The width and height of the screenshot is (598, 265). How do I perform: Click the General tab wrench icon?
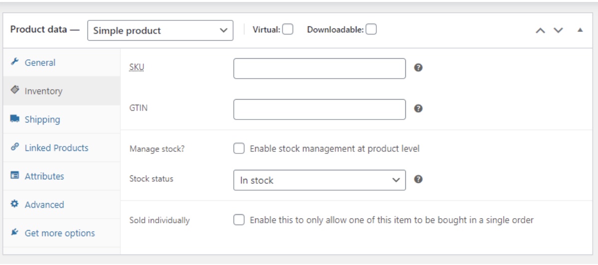(14, 62)
